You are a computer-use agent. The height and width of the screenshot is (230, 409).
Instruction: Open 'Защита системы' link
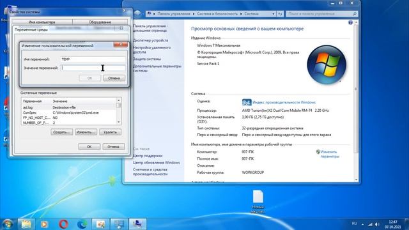[147, 59]
